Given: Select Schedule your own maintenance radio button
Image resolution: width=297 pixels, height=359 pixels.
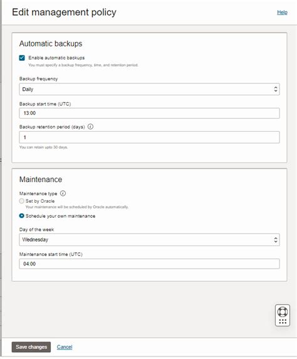Looking at the screenshot, I should tap(21, 216).
